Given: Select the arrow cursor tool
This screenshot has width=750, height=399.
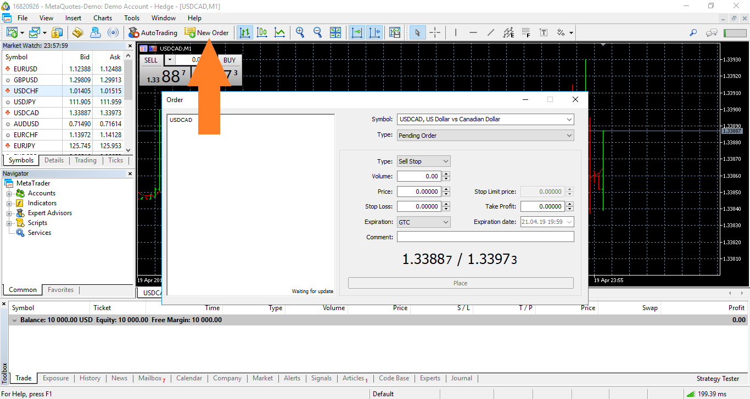Looking at the screenshot, I should pyautogui.click(x=417, y=32).
